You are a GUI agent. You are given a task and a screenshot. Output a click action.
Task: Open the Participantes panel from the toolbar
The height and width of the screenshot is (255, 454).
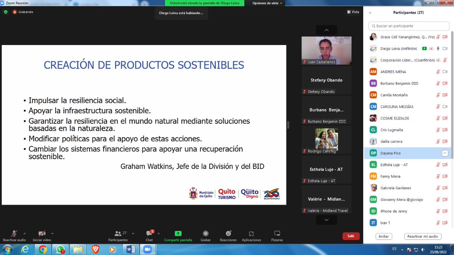point(118,236)
